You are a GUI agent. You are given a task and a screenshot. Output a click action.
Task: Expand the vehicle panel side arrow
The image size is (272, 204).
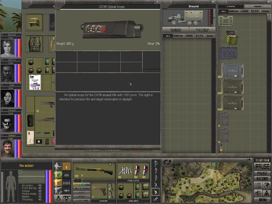214,18
